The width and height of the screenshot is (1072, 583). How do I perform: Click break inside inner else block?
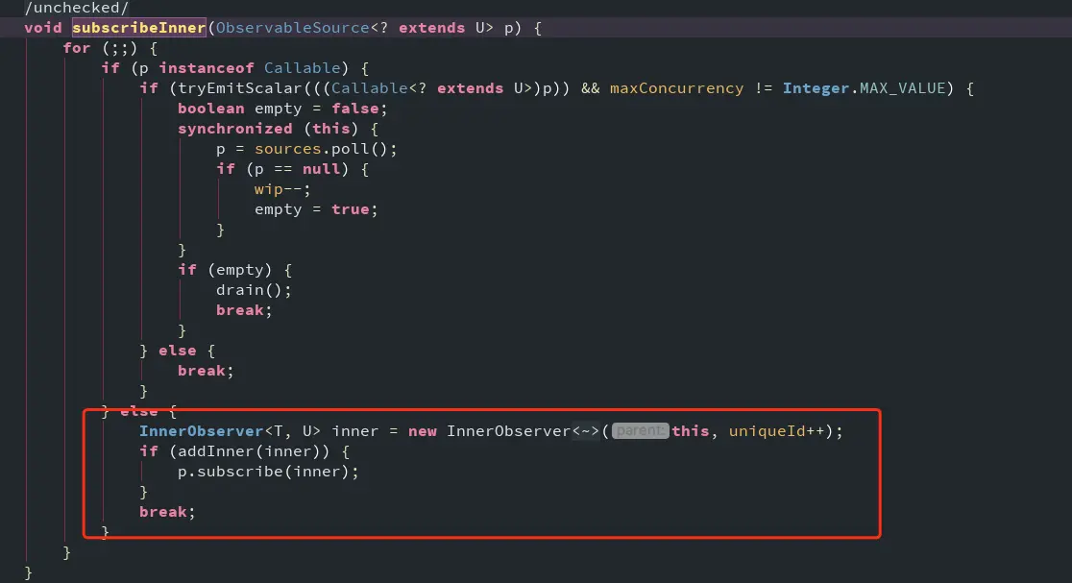tap(206, 371)
